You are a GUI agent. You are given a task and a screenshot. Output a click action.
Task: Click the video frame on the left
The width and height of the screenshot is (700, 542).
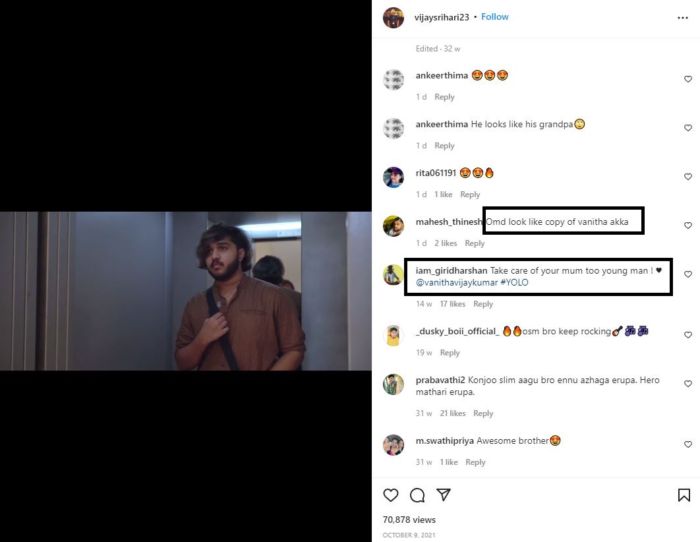(186, 290)
